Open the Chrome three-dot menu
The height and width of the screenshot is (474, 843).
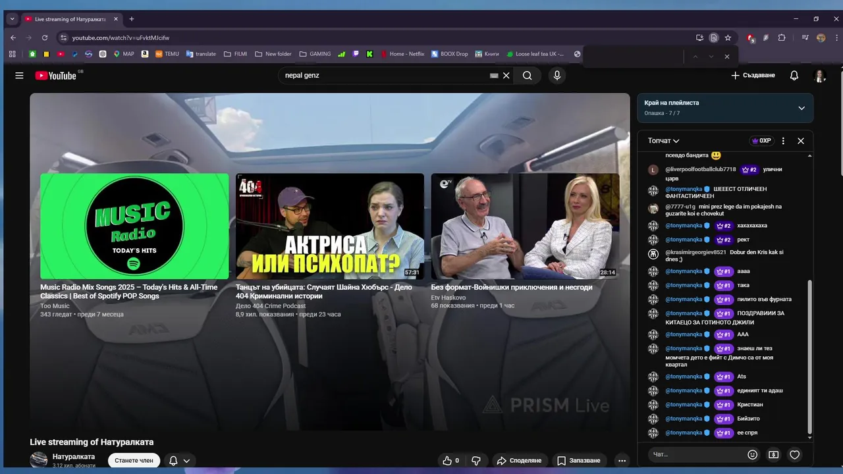(836, 38)
